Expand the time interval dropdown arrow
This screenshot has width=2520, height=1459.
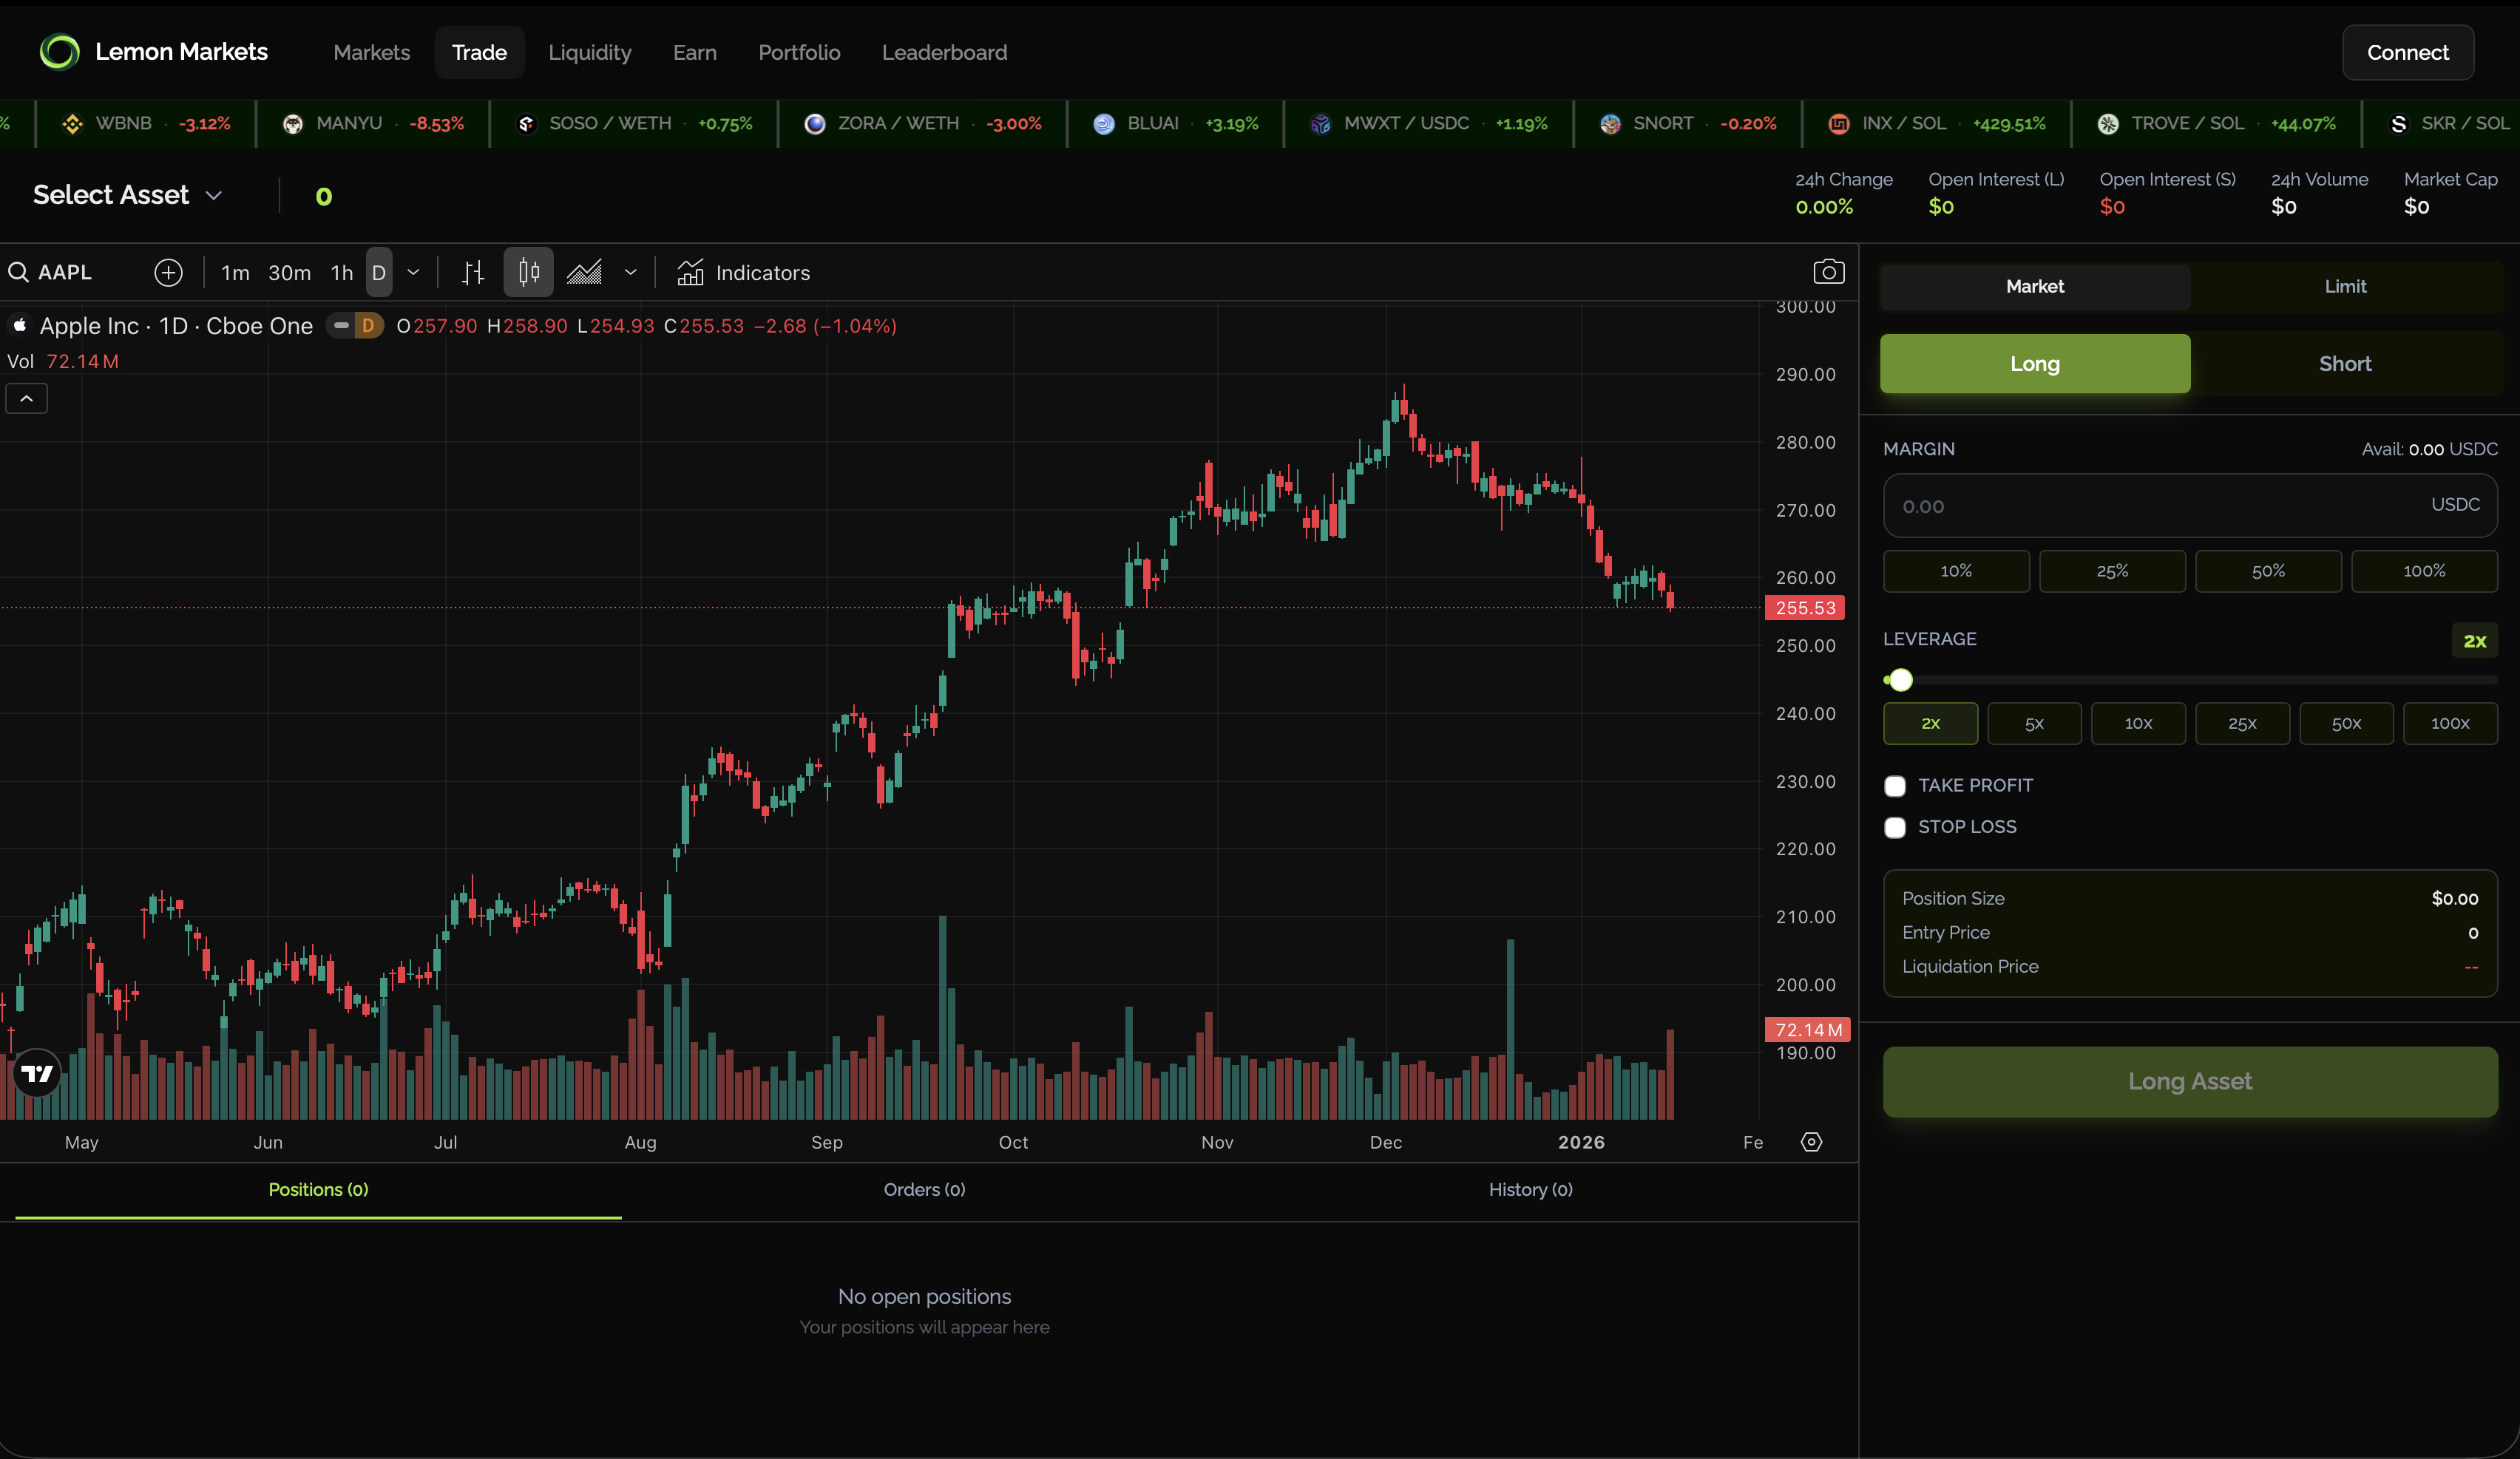[413, 273]
